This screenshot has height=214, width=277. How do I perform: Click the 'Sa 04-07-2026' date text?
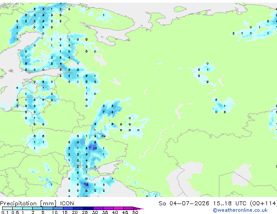pos(184,204)
